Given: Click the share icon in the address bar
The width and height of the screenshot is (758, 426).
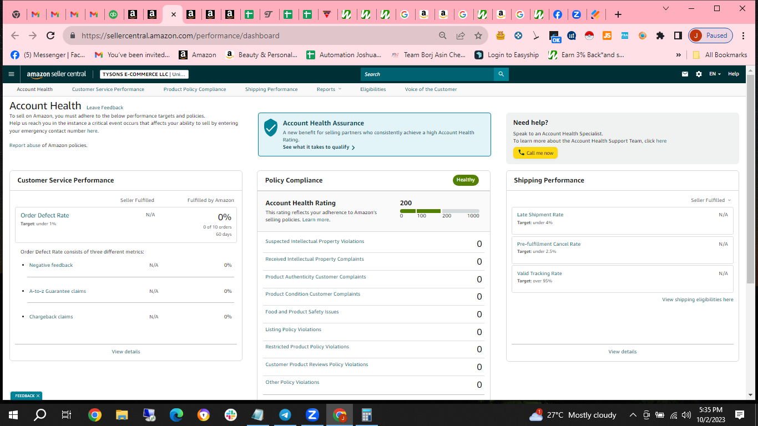Looking at the screenshot, I should coord(461,35).
